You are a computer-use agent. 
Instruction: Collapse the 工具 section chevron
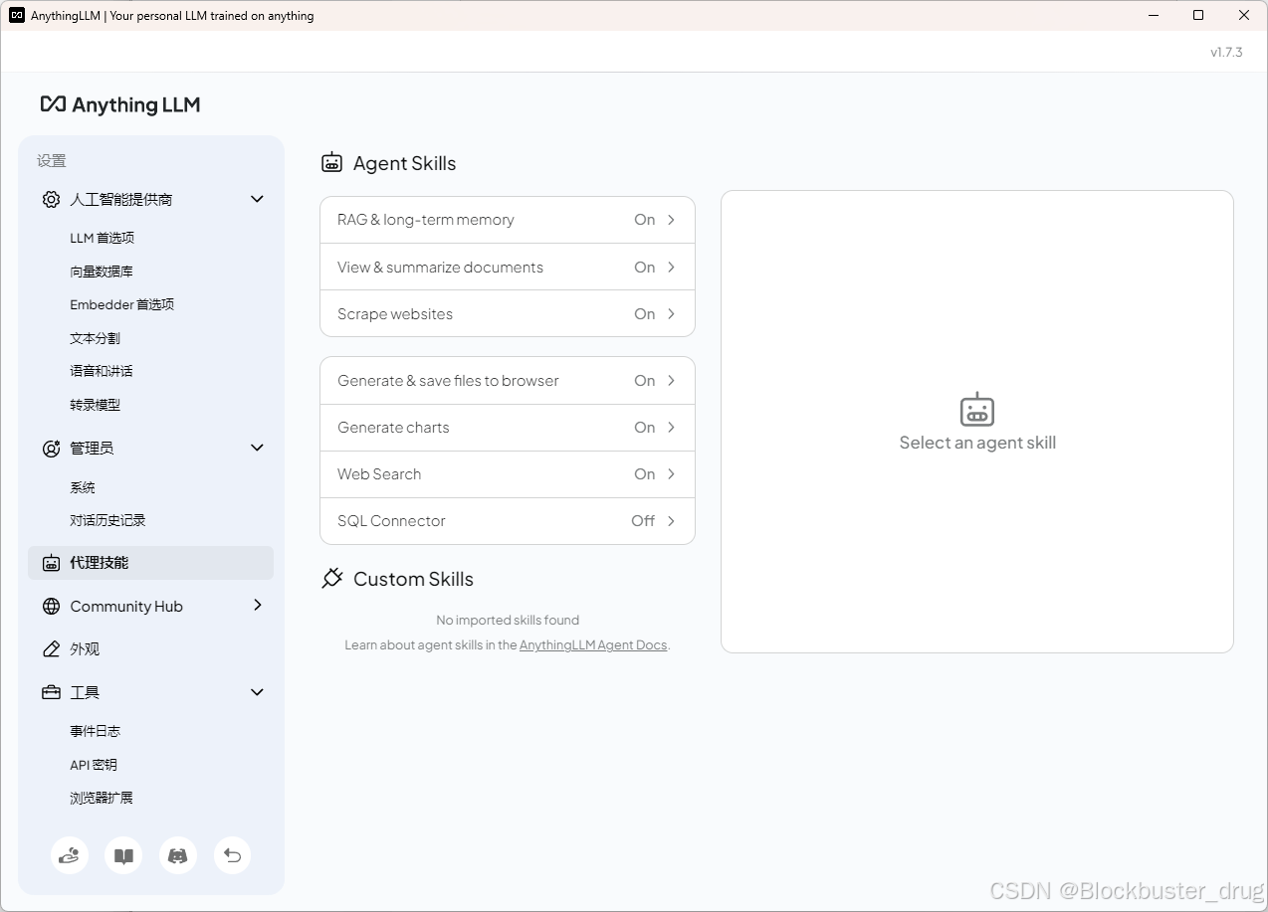tap(257, 692)
